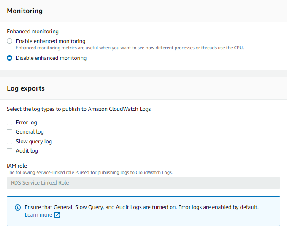Tick the Audit log checkbox
Image resolution: width=287 pixels, height=241 pixels.
(x=10, y=151)
